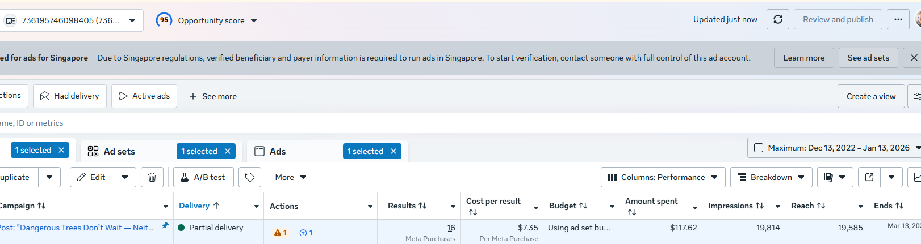This screenshot has width=921, height=244.
Task: Click the tag label icon
Action: click(x=250, y=177)
